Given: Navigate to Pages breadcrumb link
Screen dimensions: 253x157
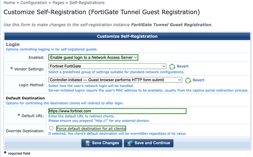Looking at the screenshot, I should [x=59, y=3].
